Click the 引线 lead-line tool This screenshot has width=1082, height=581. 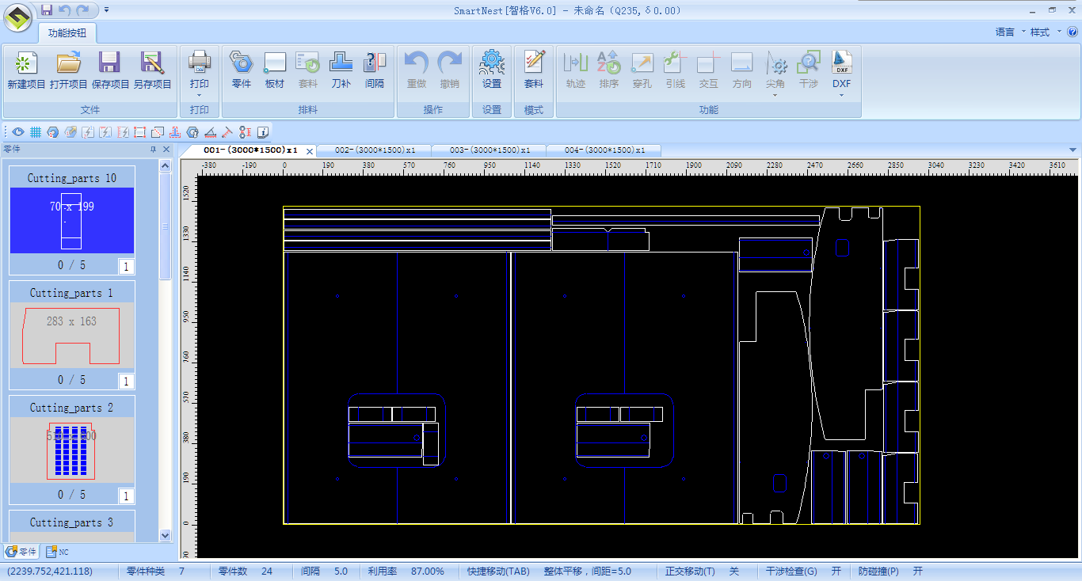click(675, 70)
